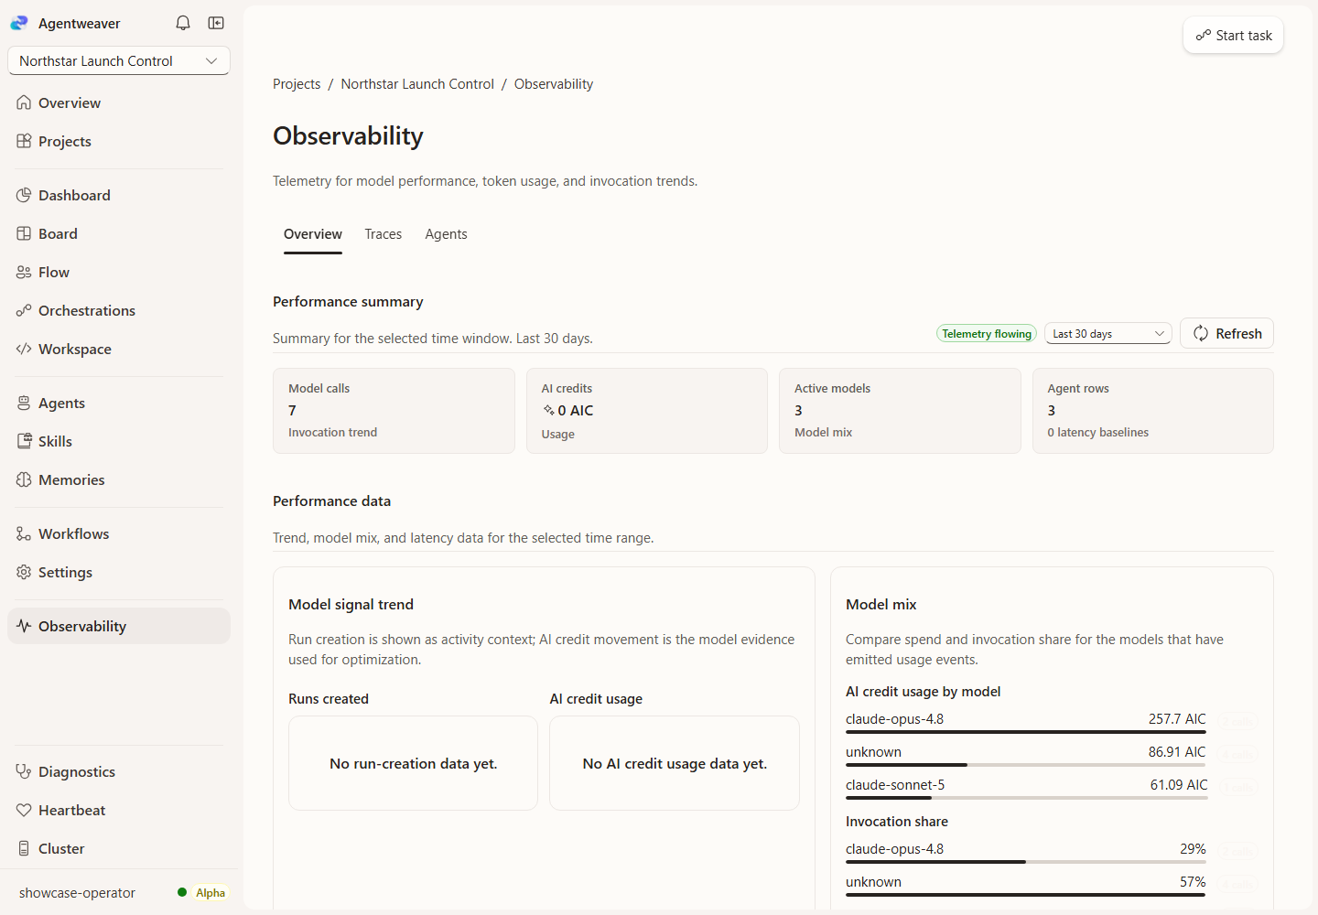Open the Heartbeat heart icon

[x=24, y=810]
